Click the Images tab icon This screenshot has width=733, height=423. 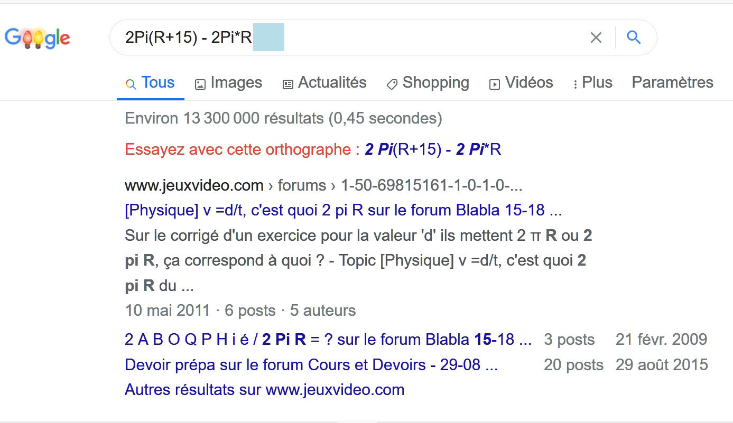[200, 84]
